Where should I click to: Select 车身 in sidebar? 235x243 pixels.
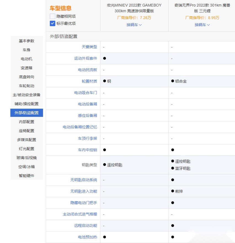coord(26,50)
